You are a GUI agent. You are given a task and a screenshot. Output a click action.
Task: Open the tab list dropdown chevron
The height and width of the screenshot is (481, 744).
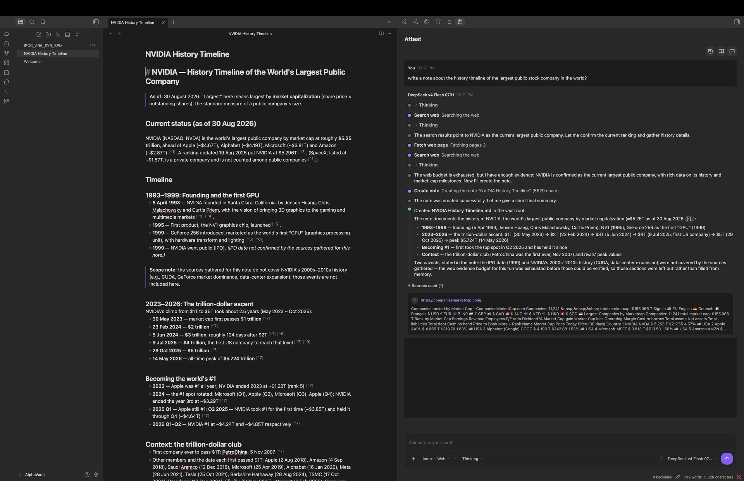pyautogui.click(x=389, y=22)
